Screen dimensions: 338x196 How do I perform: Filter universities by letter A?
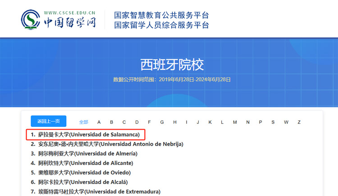99,122
